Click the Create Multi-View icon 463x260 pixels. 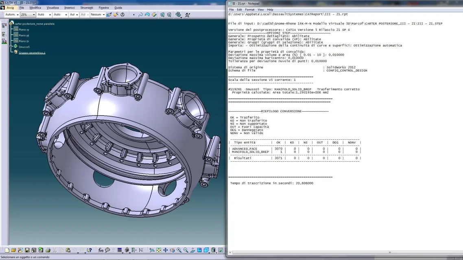[x=200, y=250]
